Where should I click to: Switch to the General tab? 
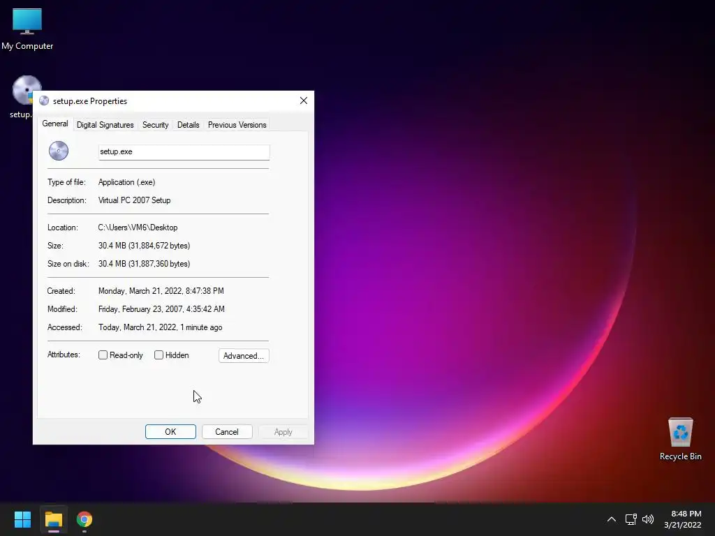pos(55,124)
